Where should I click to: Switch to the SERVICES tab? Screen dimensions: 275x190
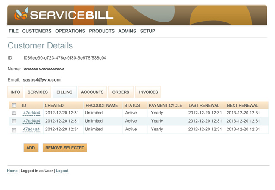coord(37,92)
